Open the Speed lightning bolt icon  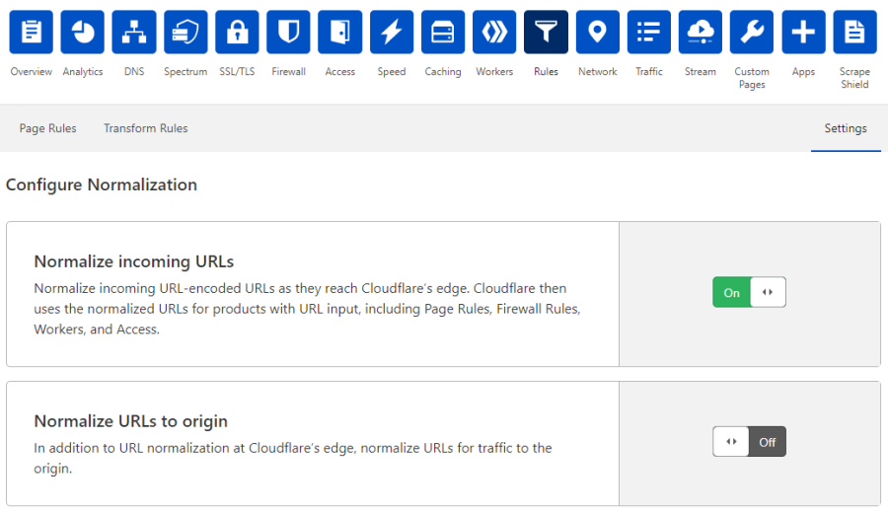[x=392, y=32]
